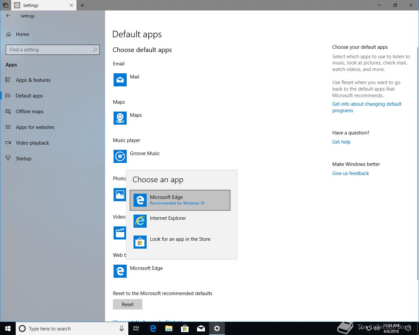The image size is (419, 335).
Task: Add a new tab with plus button
Action: [x=82, y=5]
